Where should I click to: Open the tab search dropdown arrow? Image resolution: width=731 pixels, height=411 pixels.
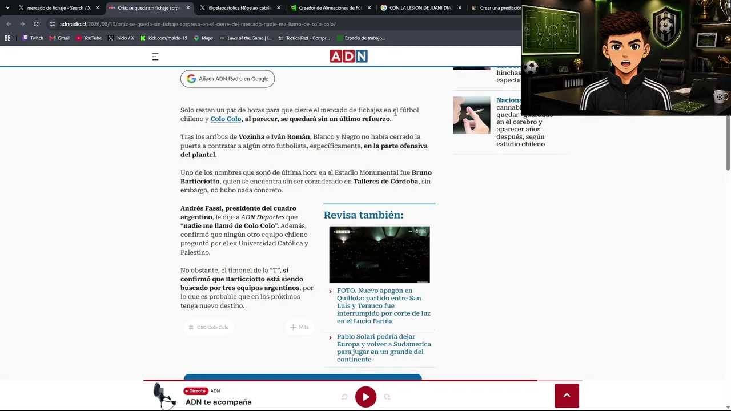(7, 8)
